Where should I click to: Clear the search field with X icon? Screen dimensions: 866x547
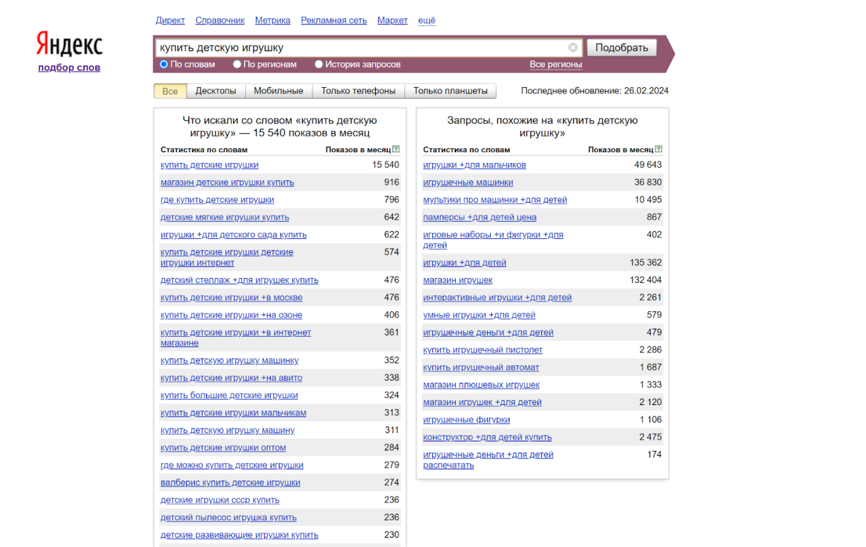[x=572, y=47]
